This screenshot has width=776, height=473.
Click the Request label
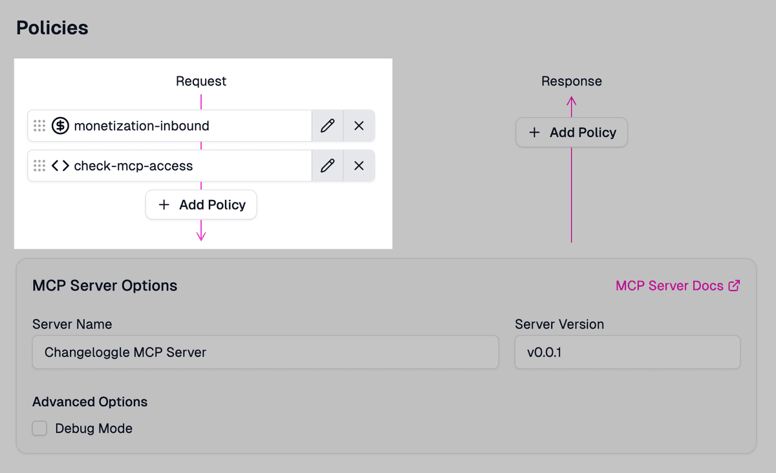coord(201,81)
